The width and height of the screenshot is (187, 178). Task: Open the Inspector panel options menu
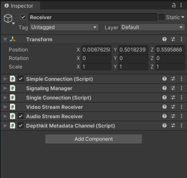pos(181,5)
